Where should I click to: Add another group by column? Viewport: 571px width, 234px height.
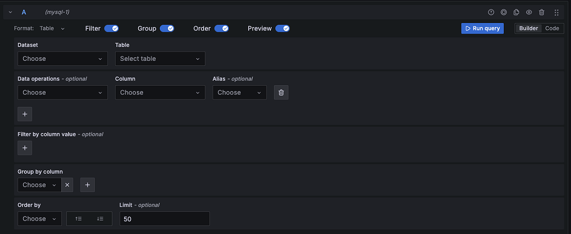(87, 185)
